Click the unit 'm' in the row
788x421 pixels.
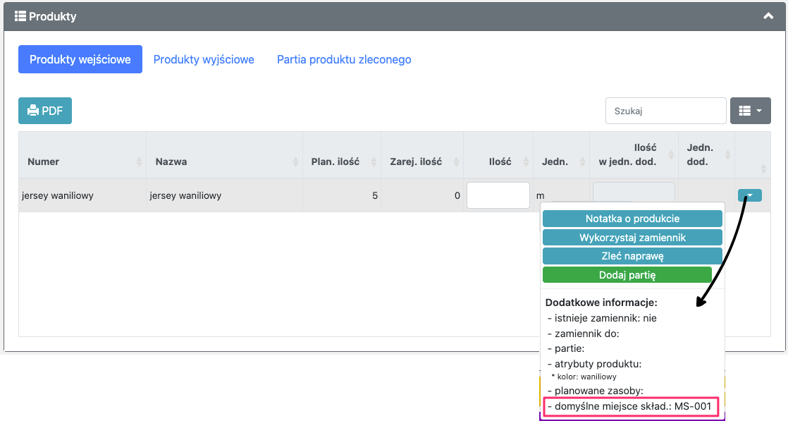[540, 195]
